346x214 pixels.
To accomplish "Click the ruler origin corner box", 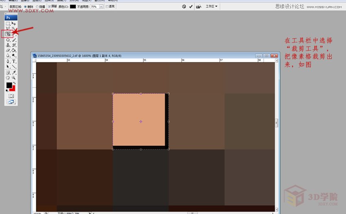I will [35, 60].
